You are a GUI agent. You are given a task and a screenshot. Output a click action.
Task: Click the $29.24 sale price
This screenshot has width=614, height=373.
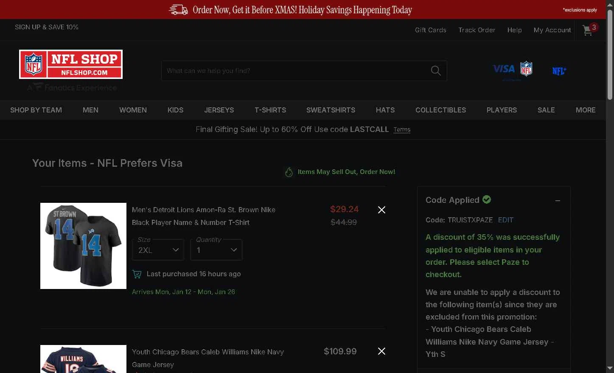pyautogui.click(x=344, y=209)
